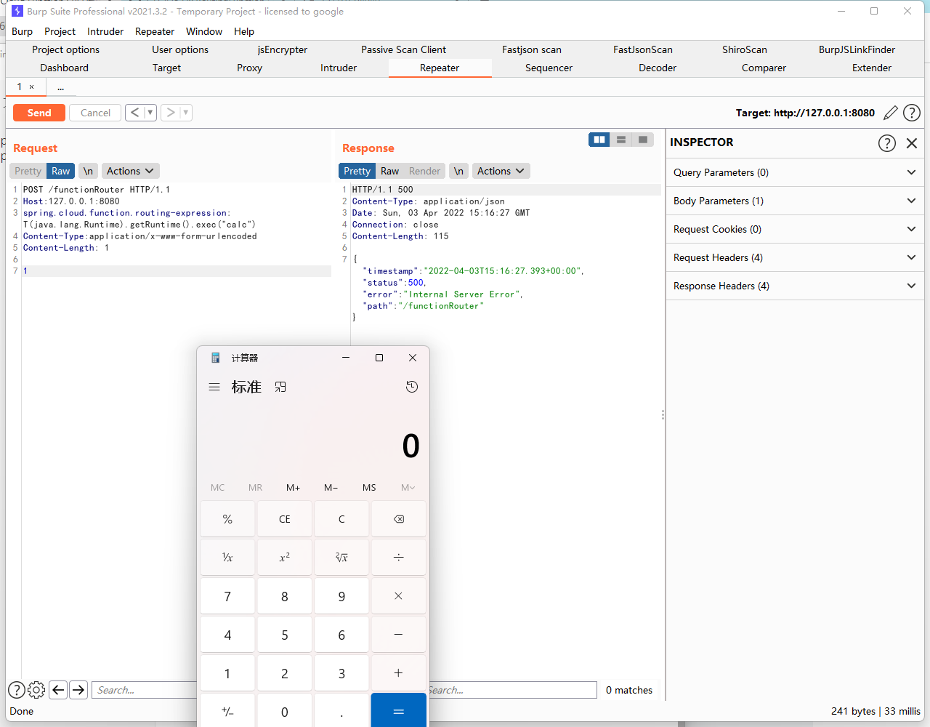The image size is (930, 727).
Task: Expand Request Headers (4) section
Action: pos(795,257)
